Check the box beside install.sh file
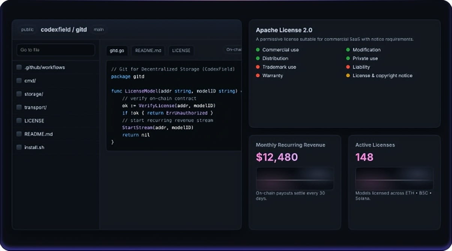The width and height of the screenshot is (452, 251). (x=19, y=147)
